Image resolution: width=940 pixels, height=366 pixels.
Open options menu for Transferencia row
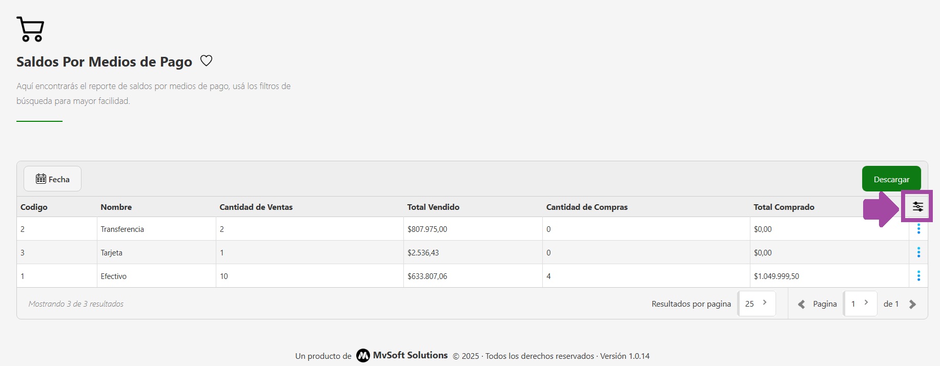[918, 229]
